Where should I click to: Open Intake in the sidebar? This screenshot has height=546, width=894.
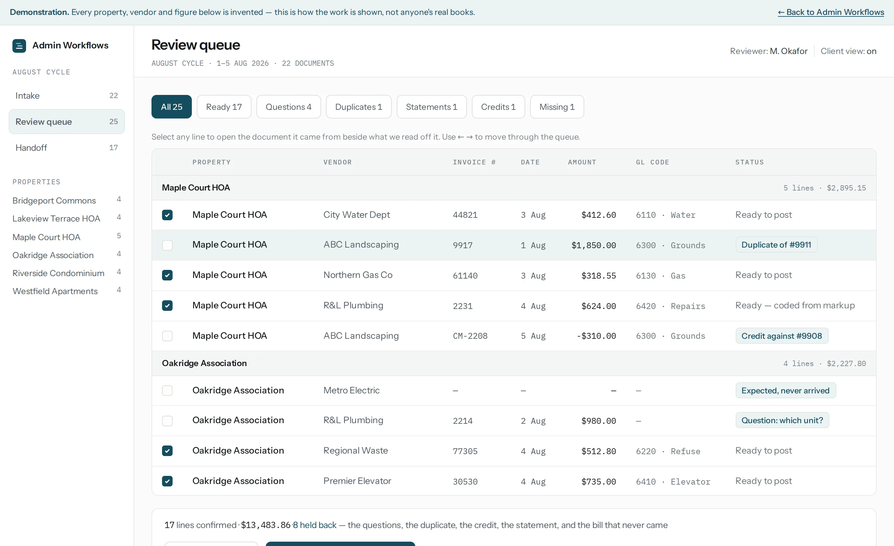click(x=67, y=96)
